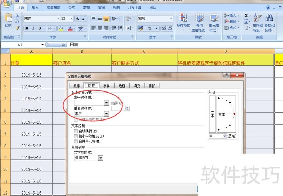Image resolution: width=283 pixels, height=196 pixels.
Task: Open Excel help question mark
Action: pos(268,7)
